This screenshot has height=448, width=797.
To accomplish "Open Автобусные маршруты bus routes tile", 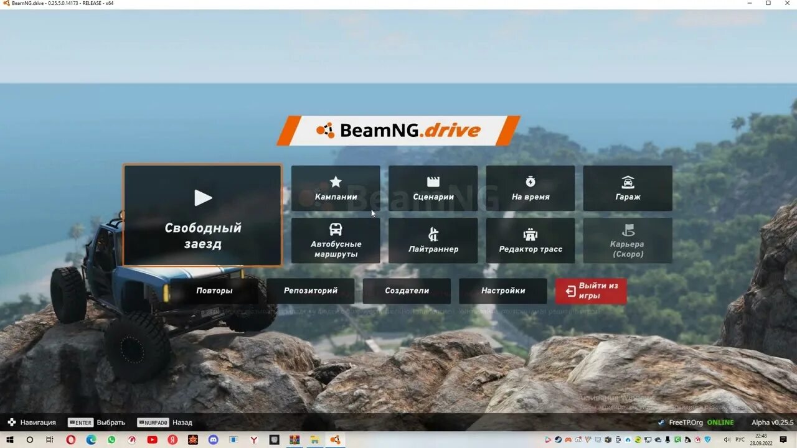I will coord(336,240).
